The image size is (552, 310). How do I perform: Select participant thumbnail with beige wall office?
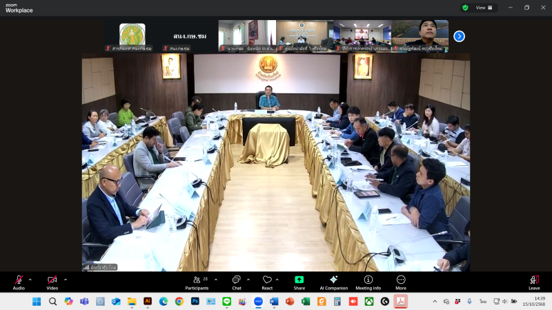point(304,36)
